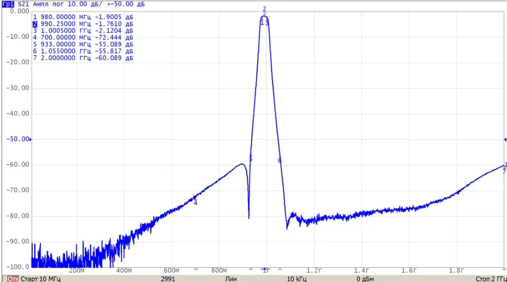
Task: Click the S21 measurement parameter label
Action: (x=23, y=4)
